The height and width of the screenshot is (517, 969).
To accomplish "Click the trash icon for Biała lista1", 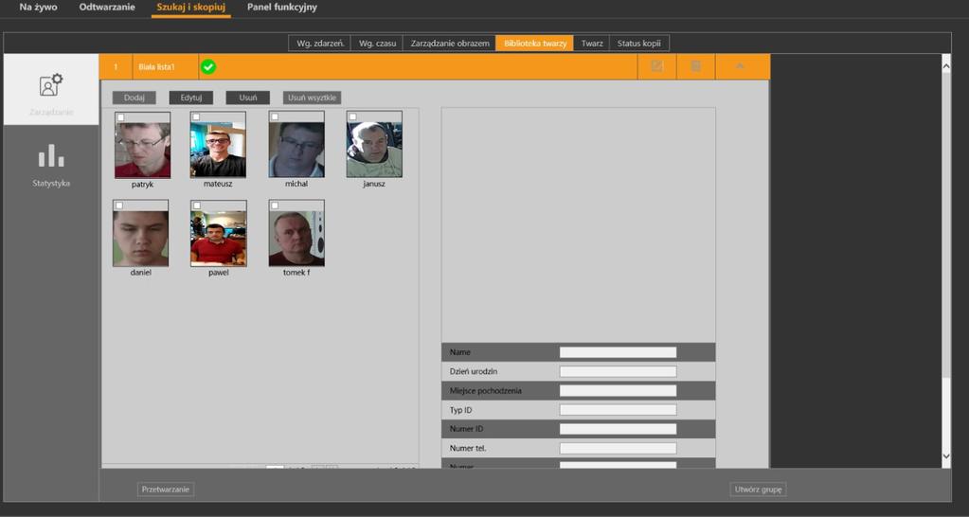I will 696,66.
